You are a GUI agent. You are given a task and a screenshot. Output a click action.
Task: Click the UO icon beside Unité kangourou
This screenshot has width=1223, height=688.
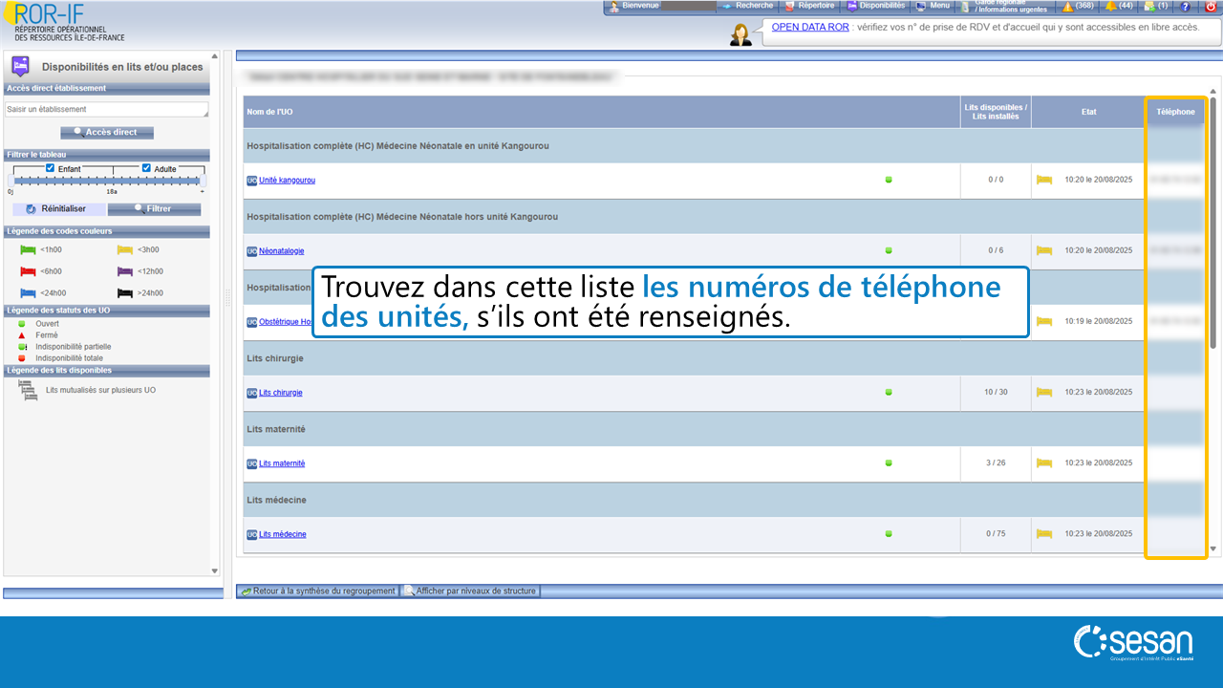(251, 180)
